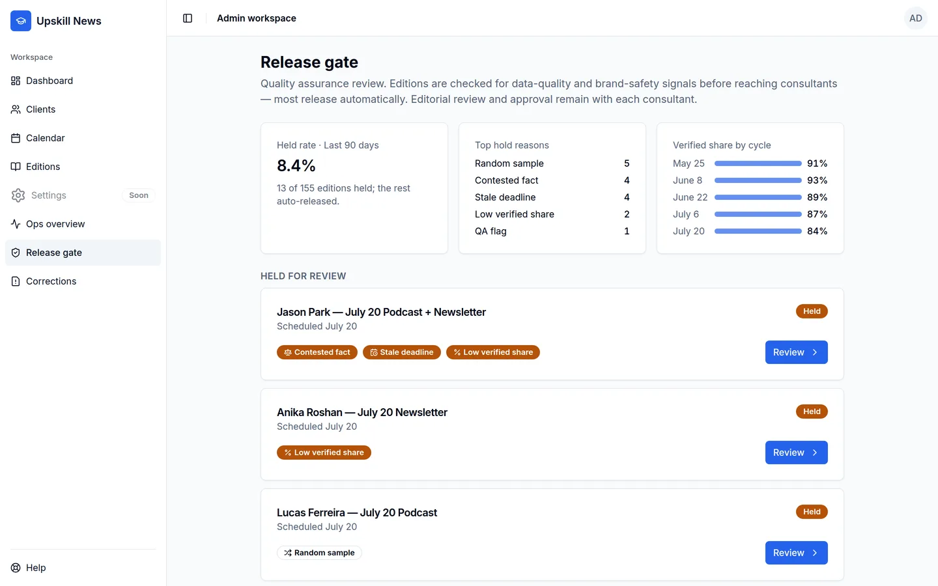
Task: Click the Held badge on Jason Park's card
Action: click(x=812, y=311)
